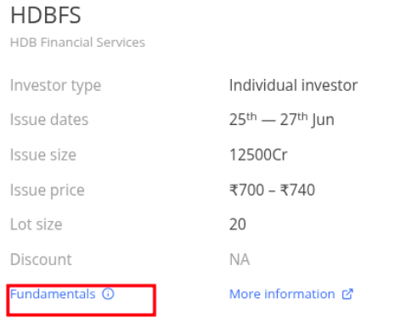Click the HDB Financial Services company name
The height and width of the screenshot is (334, 417).
coord(77,42)
